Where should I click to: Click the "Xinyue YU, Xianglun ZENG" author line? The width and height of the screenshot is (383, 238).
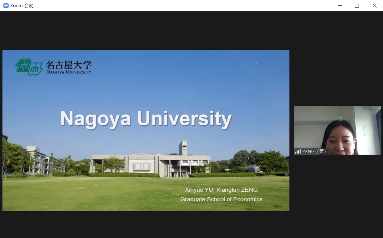[221, 190]
